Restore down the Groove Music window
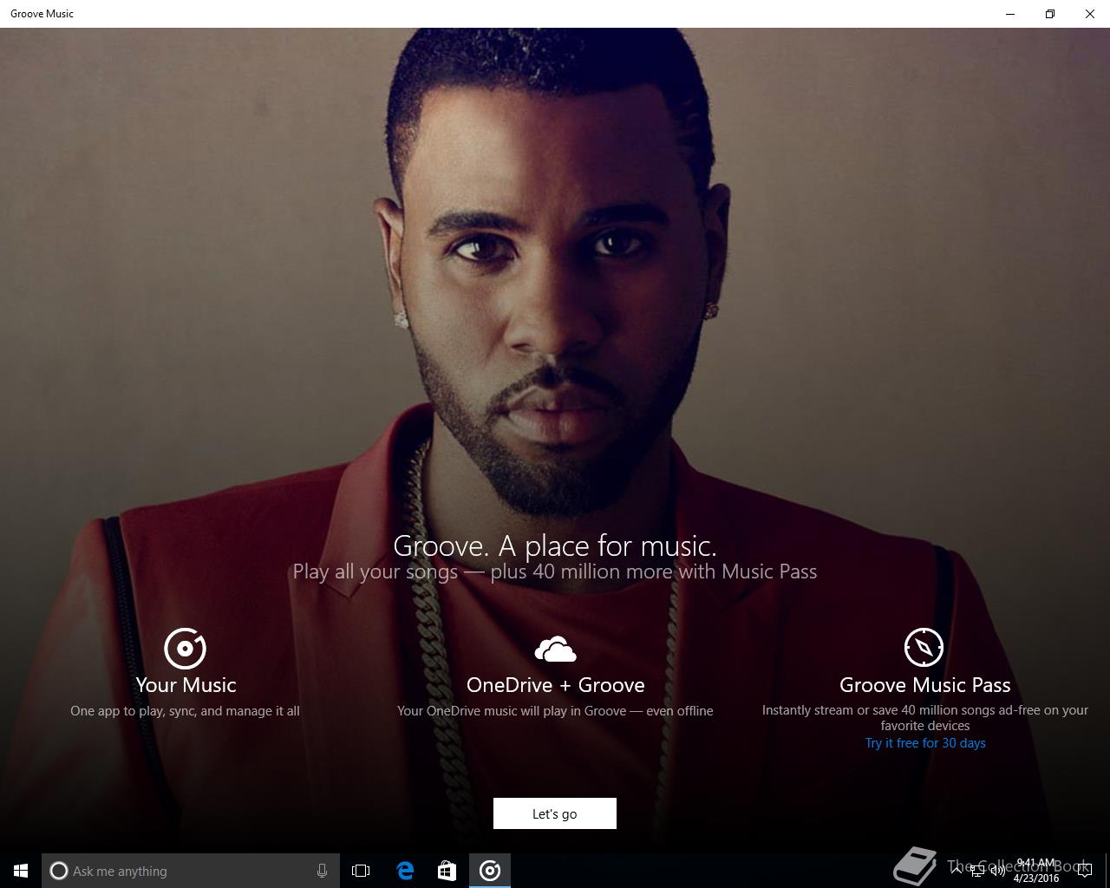1110x888 pixels. click(1050, 14)
